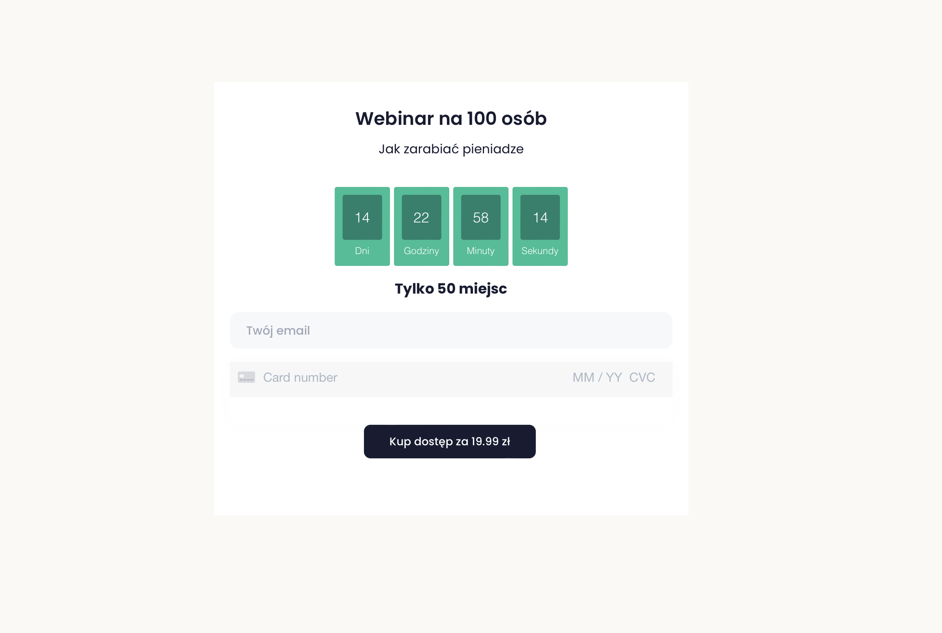Click the 'Dni' label text
This screenshot has width=942, height=633.
[362, 251]
